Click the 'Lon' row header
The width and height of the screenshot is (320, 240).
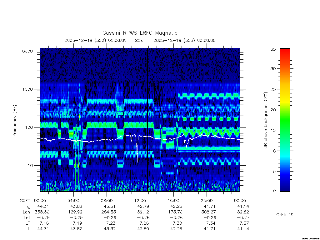pyautogui.click(x=26, y=212)
